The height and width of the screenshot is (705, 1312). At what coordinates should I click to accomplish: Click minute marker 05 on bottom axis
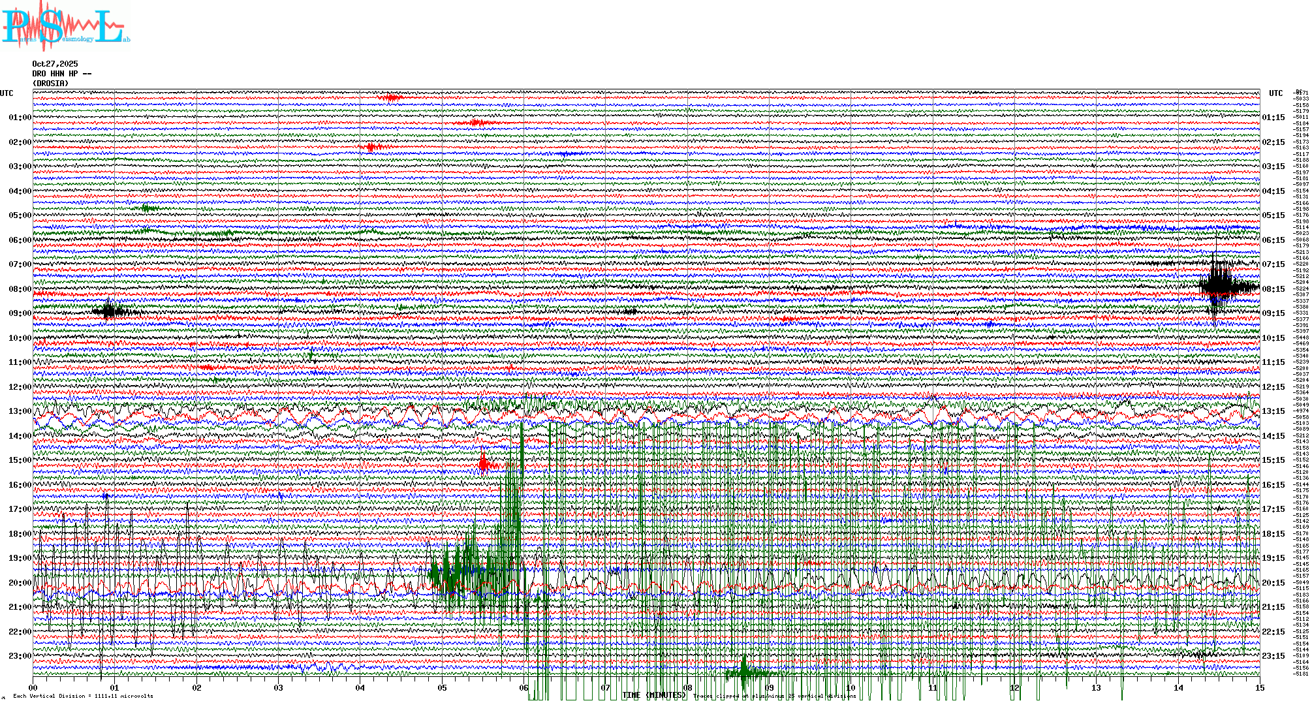[442, 688]
